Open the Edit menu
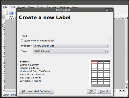The height and width of the screenshot is (98, 129). 13,7
